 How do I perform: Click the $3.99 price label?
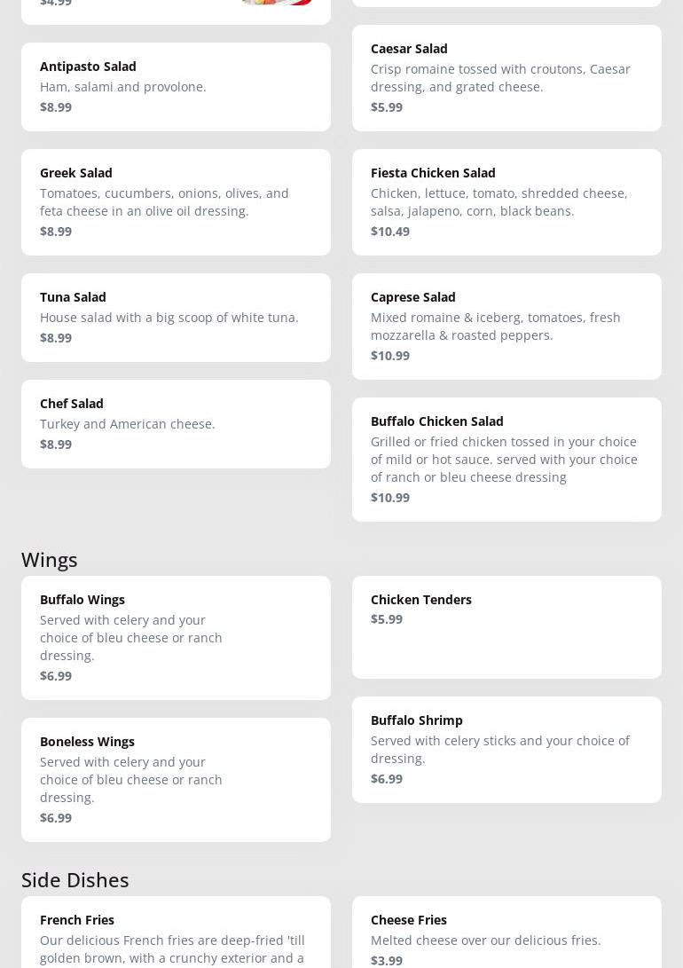[387, 961]
